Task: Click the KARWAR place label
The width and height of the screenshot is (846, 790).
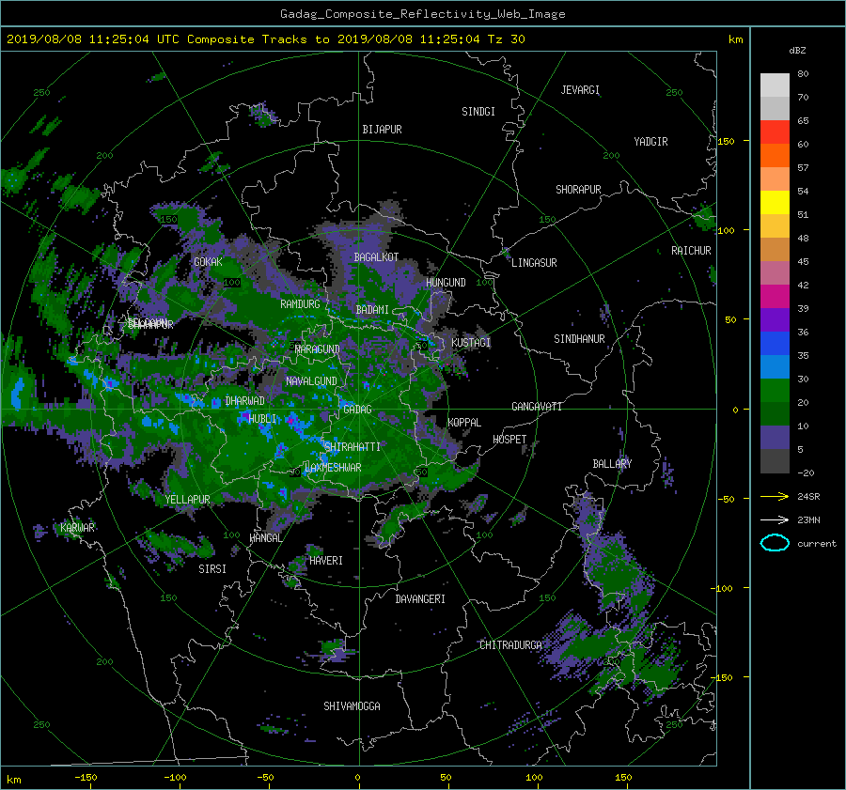Action: tap(77, 527)
